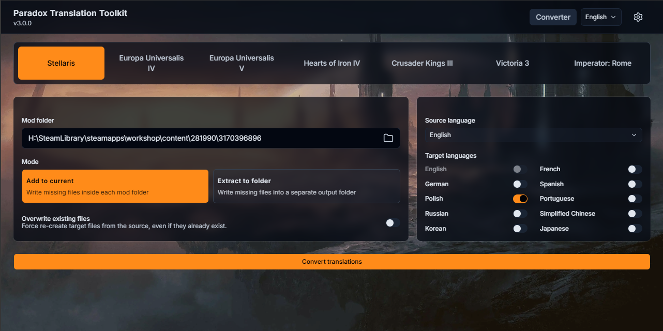The width and height of the screenshot is (663, 331).
Task: Toggle German translation on
Action: (520, 184)
